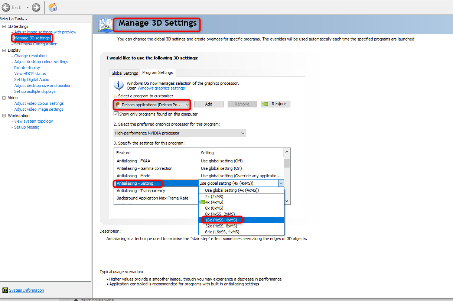Choose Use global setting (4x (4xMS)) option
Screen dimensions: 453x301
click(241, 190)
